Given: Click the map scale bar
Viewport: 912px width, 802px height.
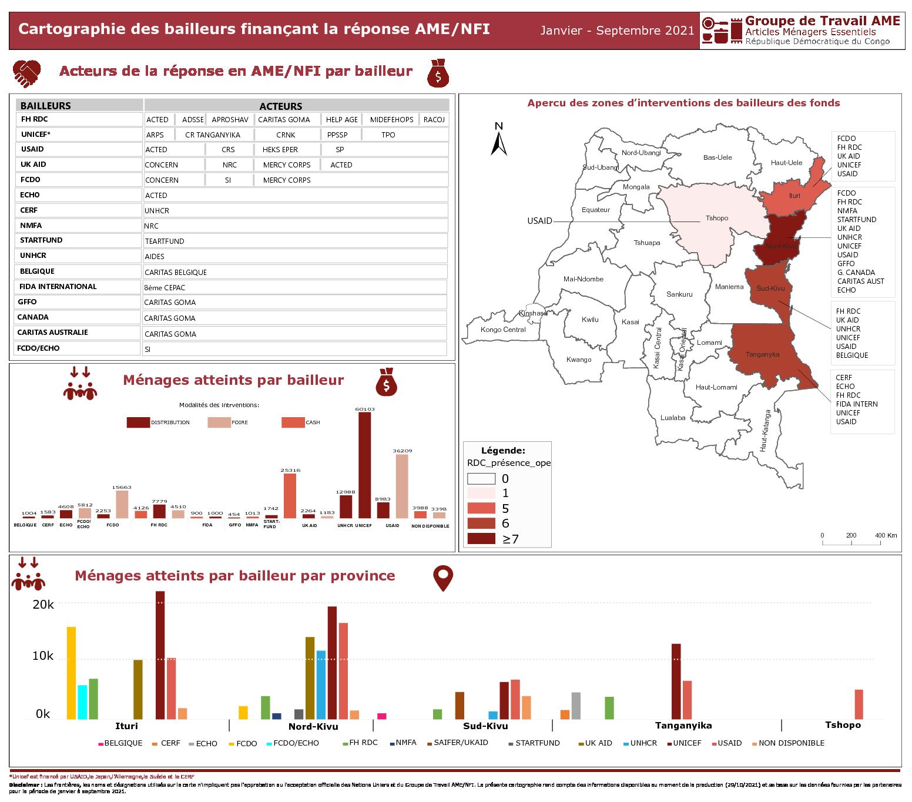Looking at the screenshot, I should click(859, 539).
